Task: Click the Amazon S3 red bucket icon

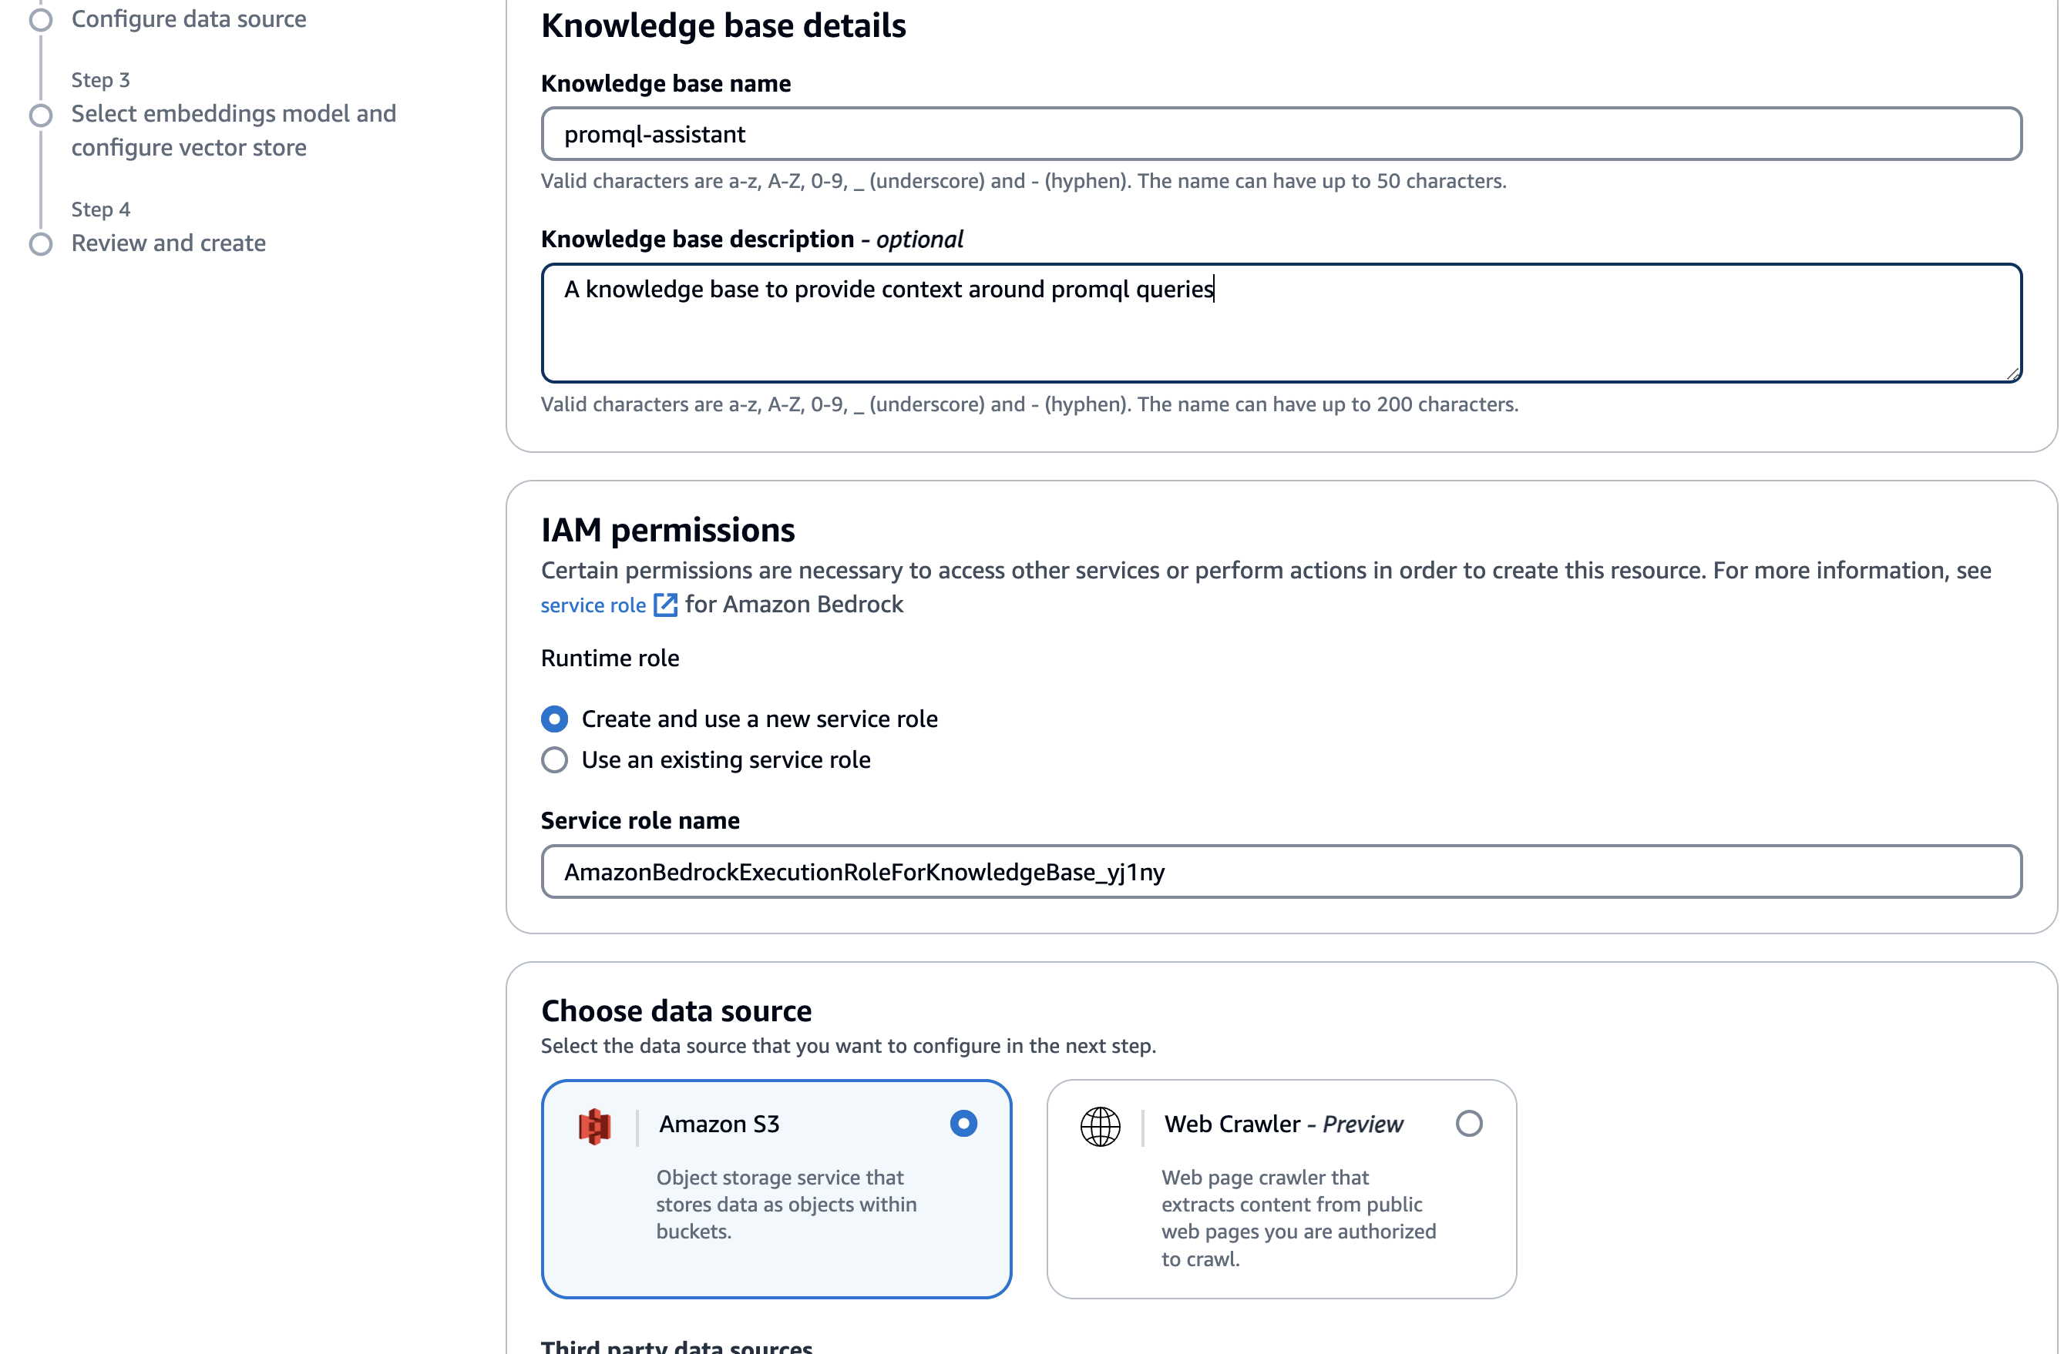Action: (x=595, y=1125)
